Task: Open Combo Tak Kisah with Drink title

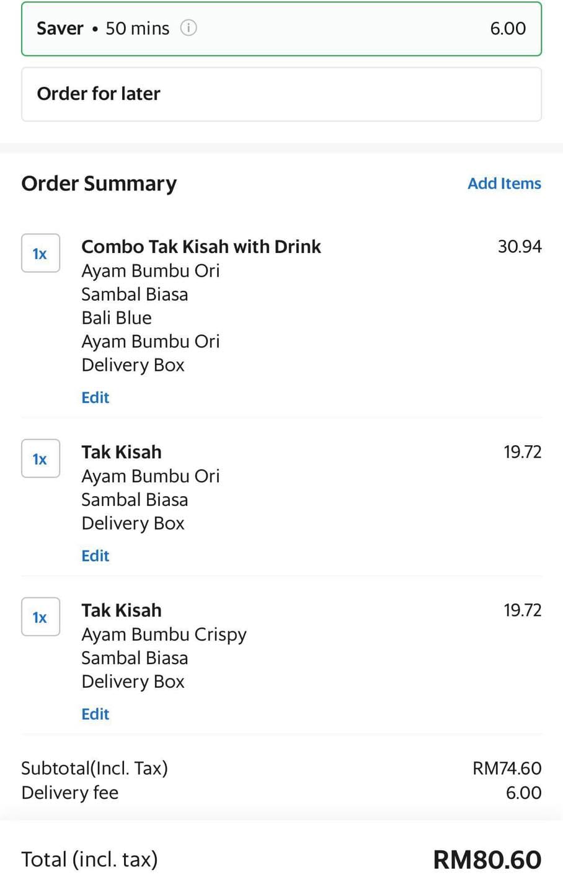Action: tap(201, 247)
